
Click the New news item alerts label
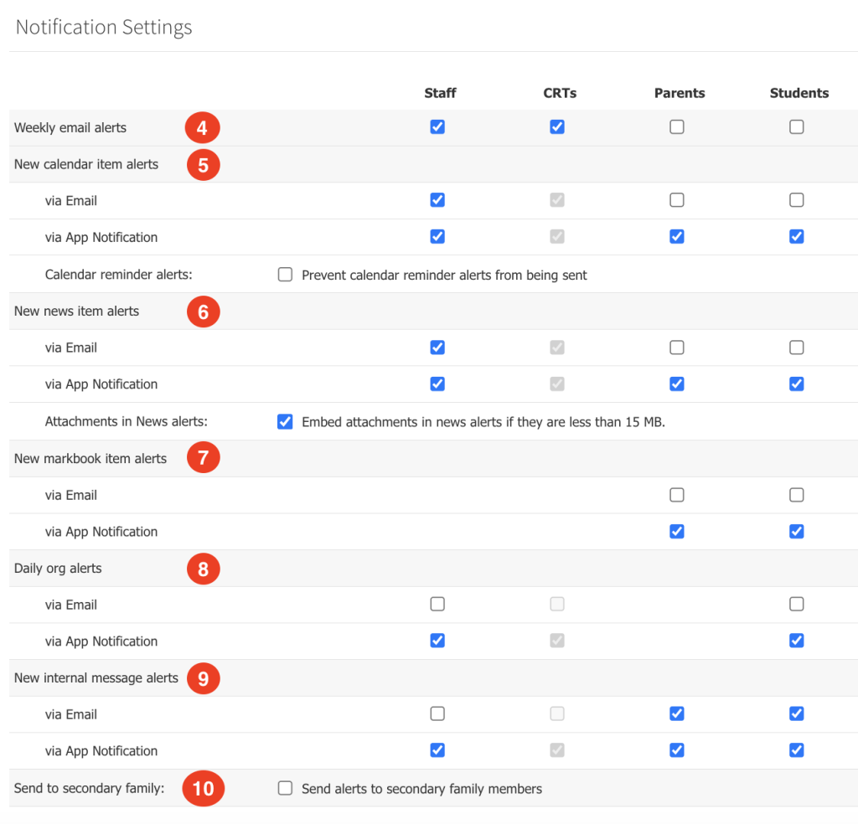pyautogui.click(x=76, y=312)
